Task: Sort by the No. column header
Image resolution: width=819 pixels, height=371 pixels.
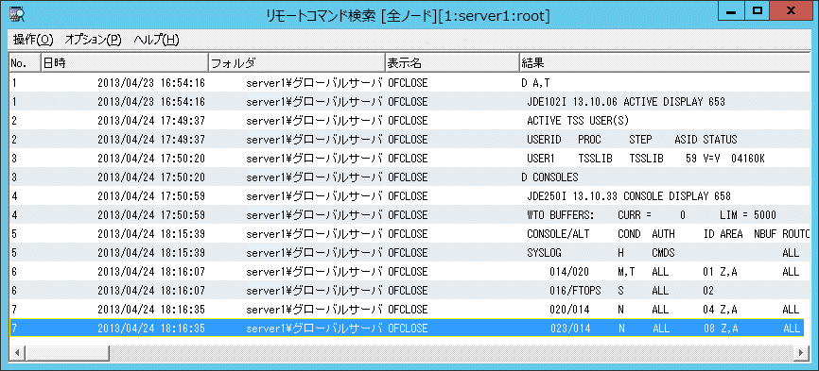Action: coord(26,63)
